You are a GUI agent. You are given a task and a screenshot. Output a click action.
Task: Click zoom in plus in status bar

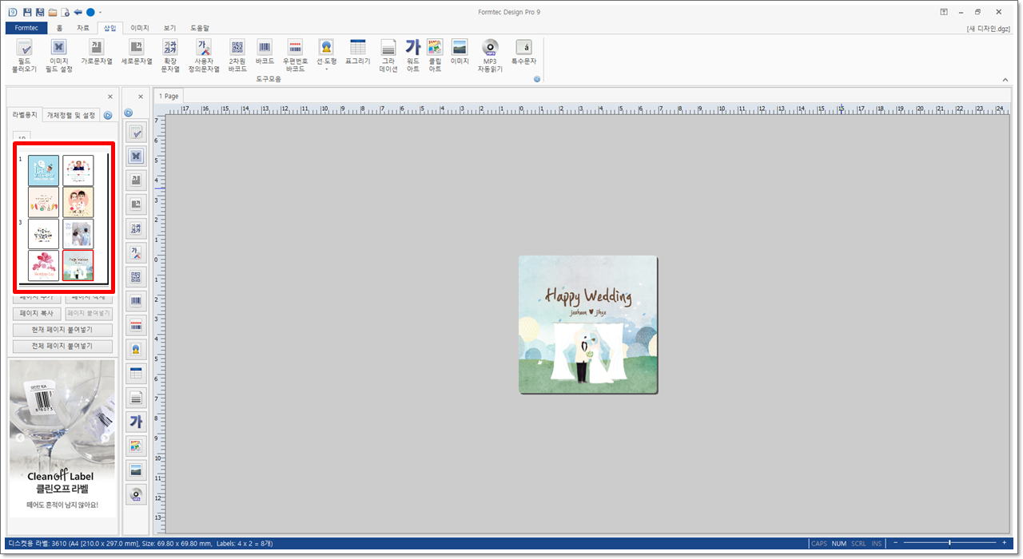(1004, 543)
